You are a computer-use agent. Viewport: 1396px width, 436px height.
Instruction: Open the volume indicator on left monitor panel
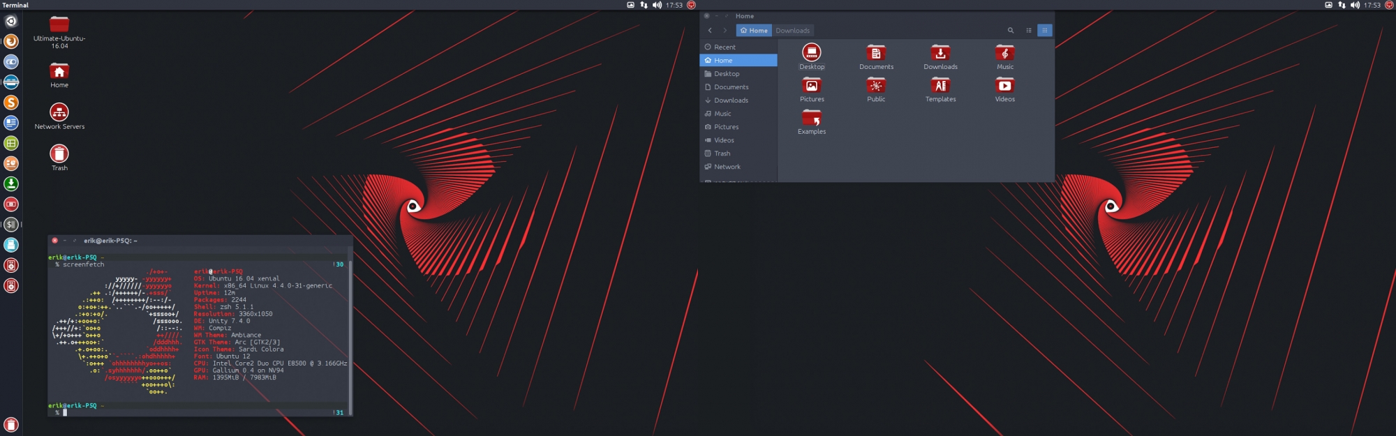click(x=657, y=5)
